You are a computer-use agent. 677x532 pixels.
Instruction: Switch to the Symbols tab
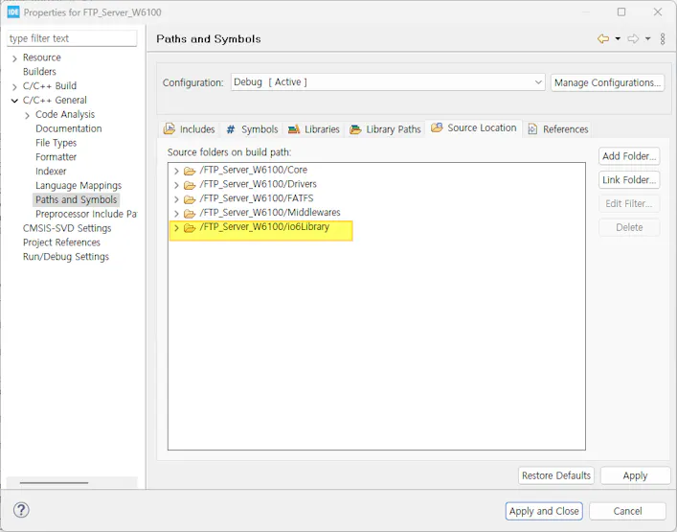point(252,129)
